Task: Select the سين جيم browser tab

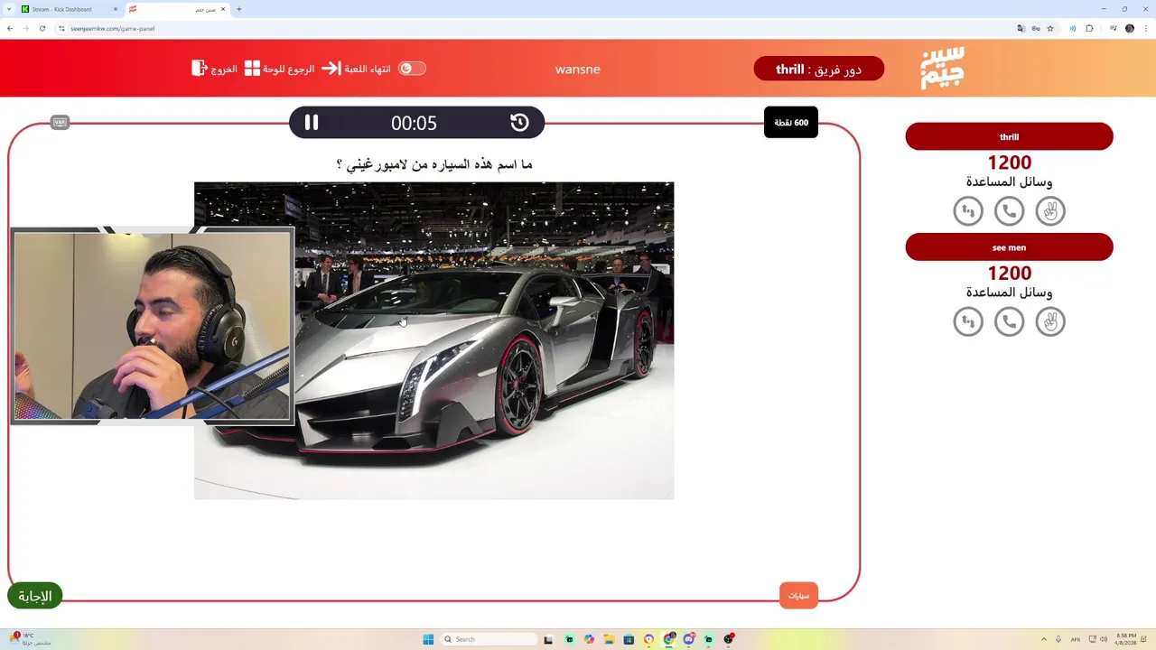Action: 177,9
